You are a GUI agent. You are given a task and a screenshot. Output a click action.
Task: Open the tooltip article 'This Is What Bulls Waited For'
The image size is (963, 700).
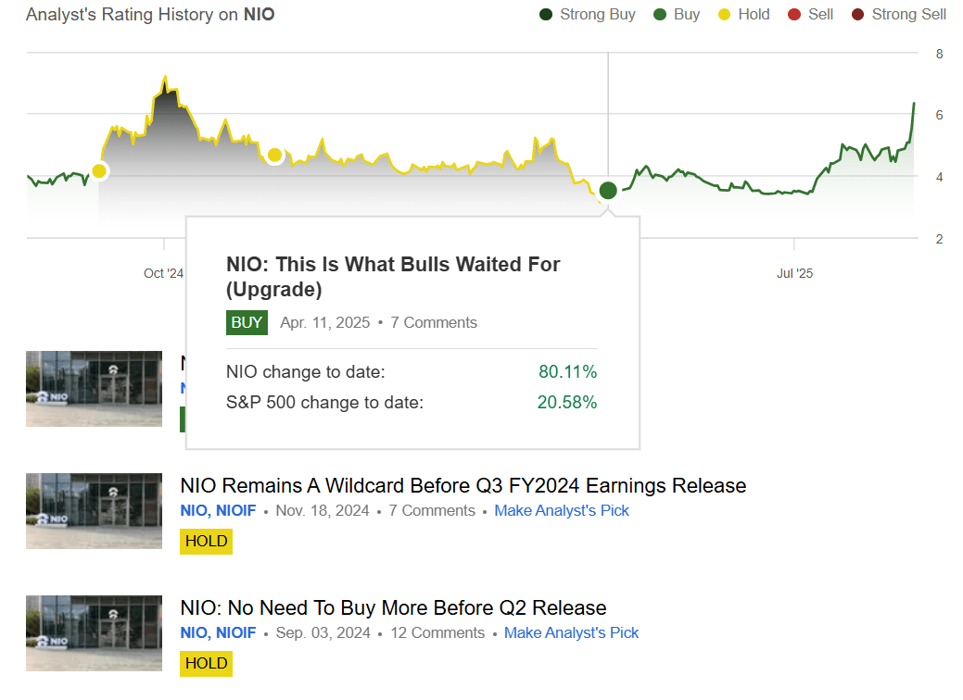click(x=393, y=277)
